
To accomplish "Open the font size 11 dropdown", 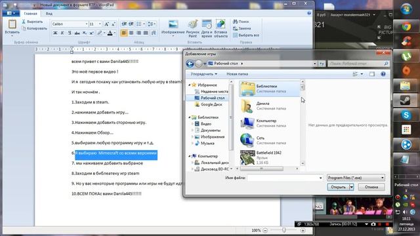I will (x=100, y=24).
